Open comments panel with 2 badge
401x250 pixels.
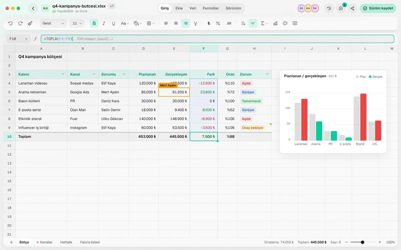tap(341, 8)
